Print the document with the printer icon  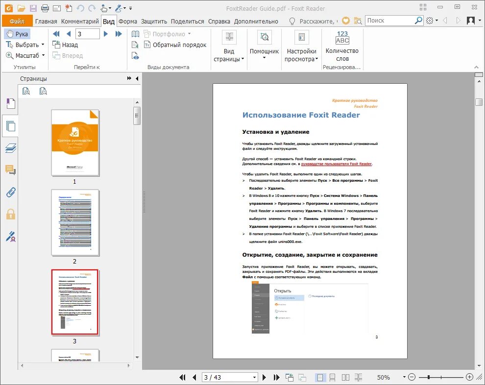pyautogui.click(x=45, y=8)
